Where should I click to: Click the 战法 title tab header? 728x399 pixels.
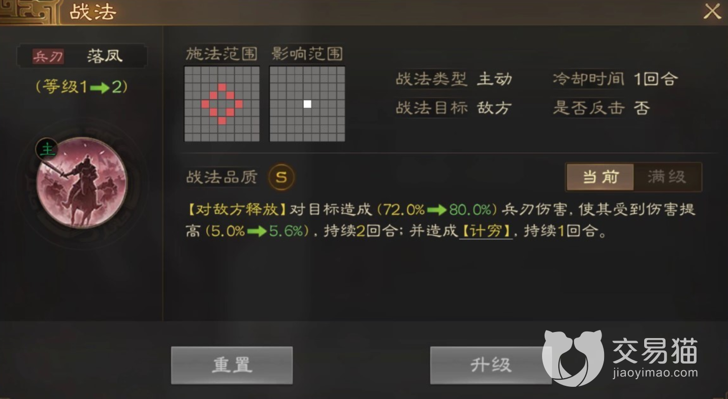92,12
